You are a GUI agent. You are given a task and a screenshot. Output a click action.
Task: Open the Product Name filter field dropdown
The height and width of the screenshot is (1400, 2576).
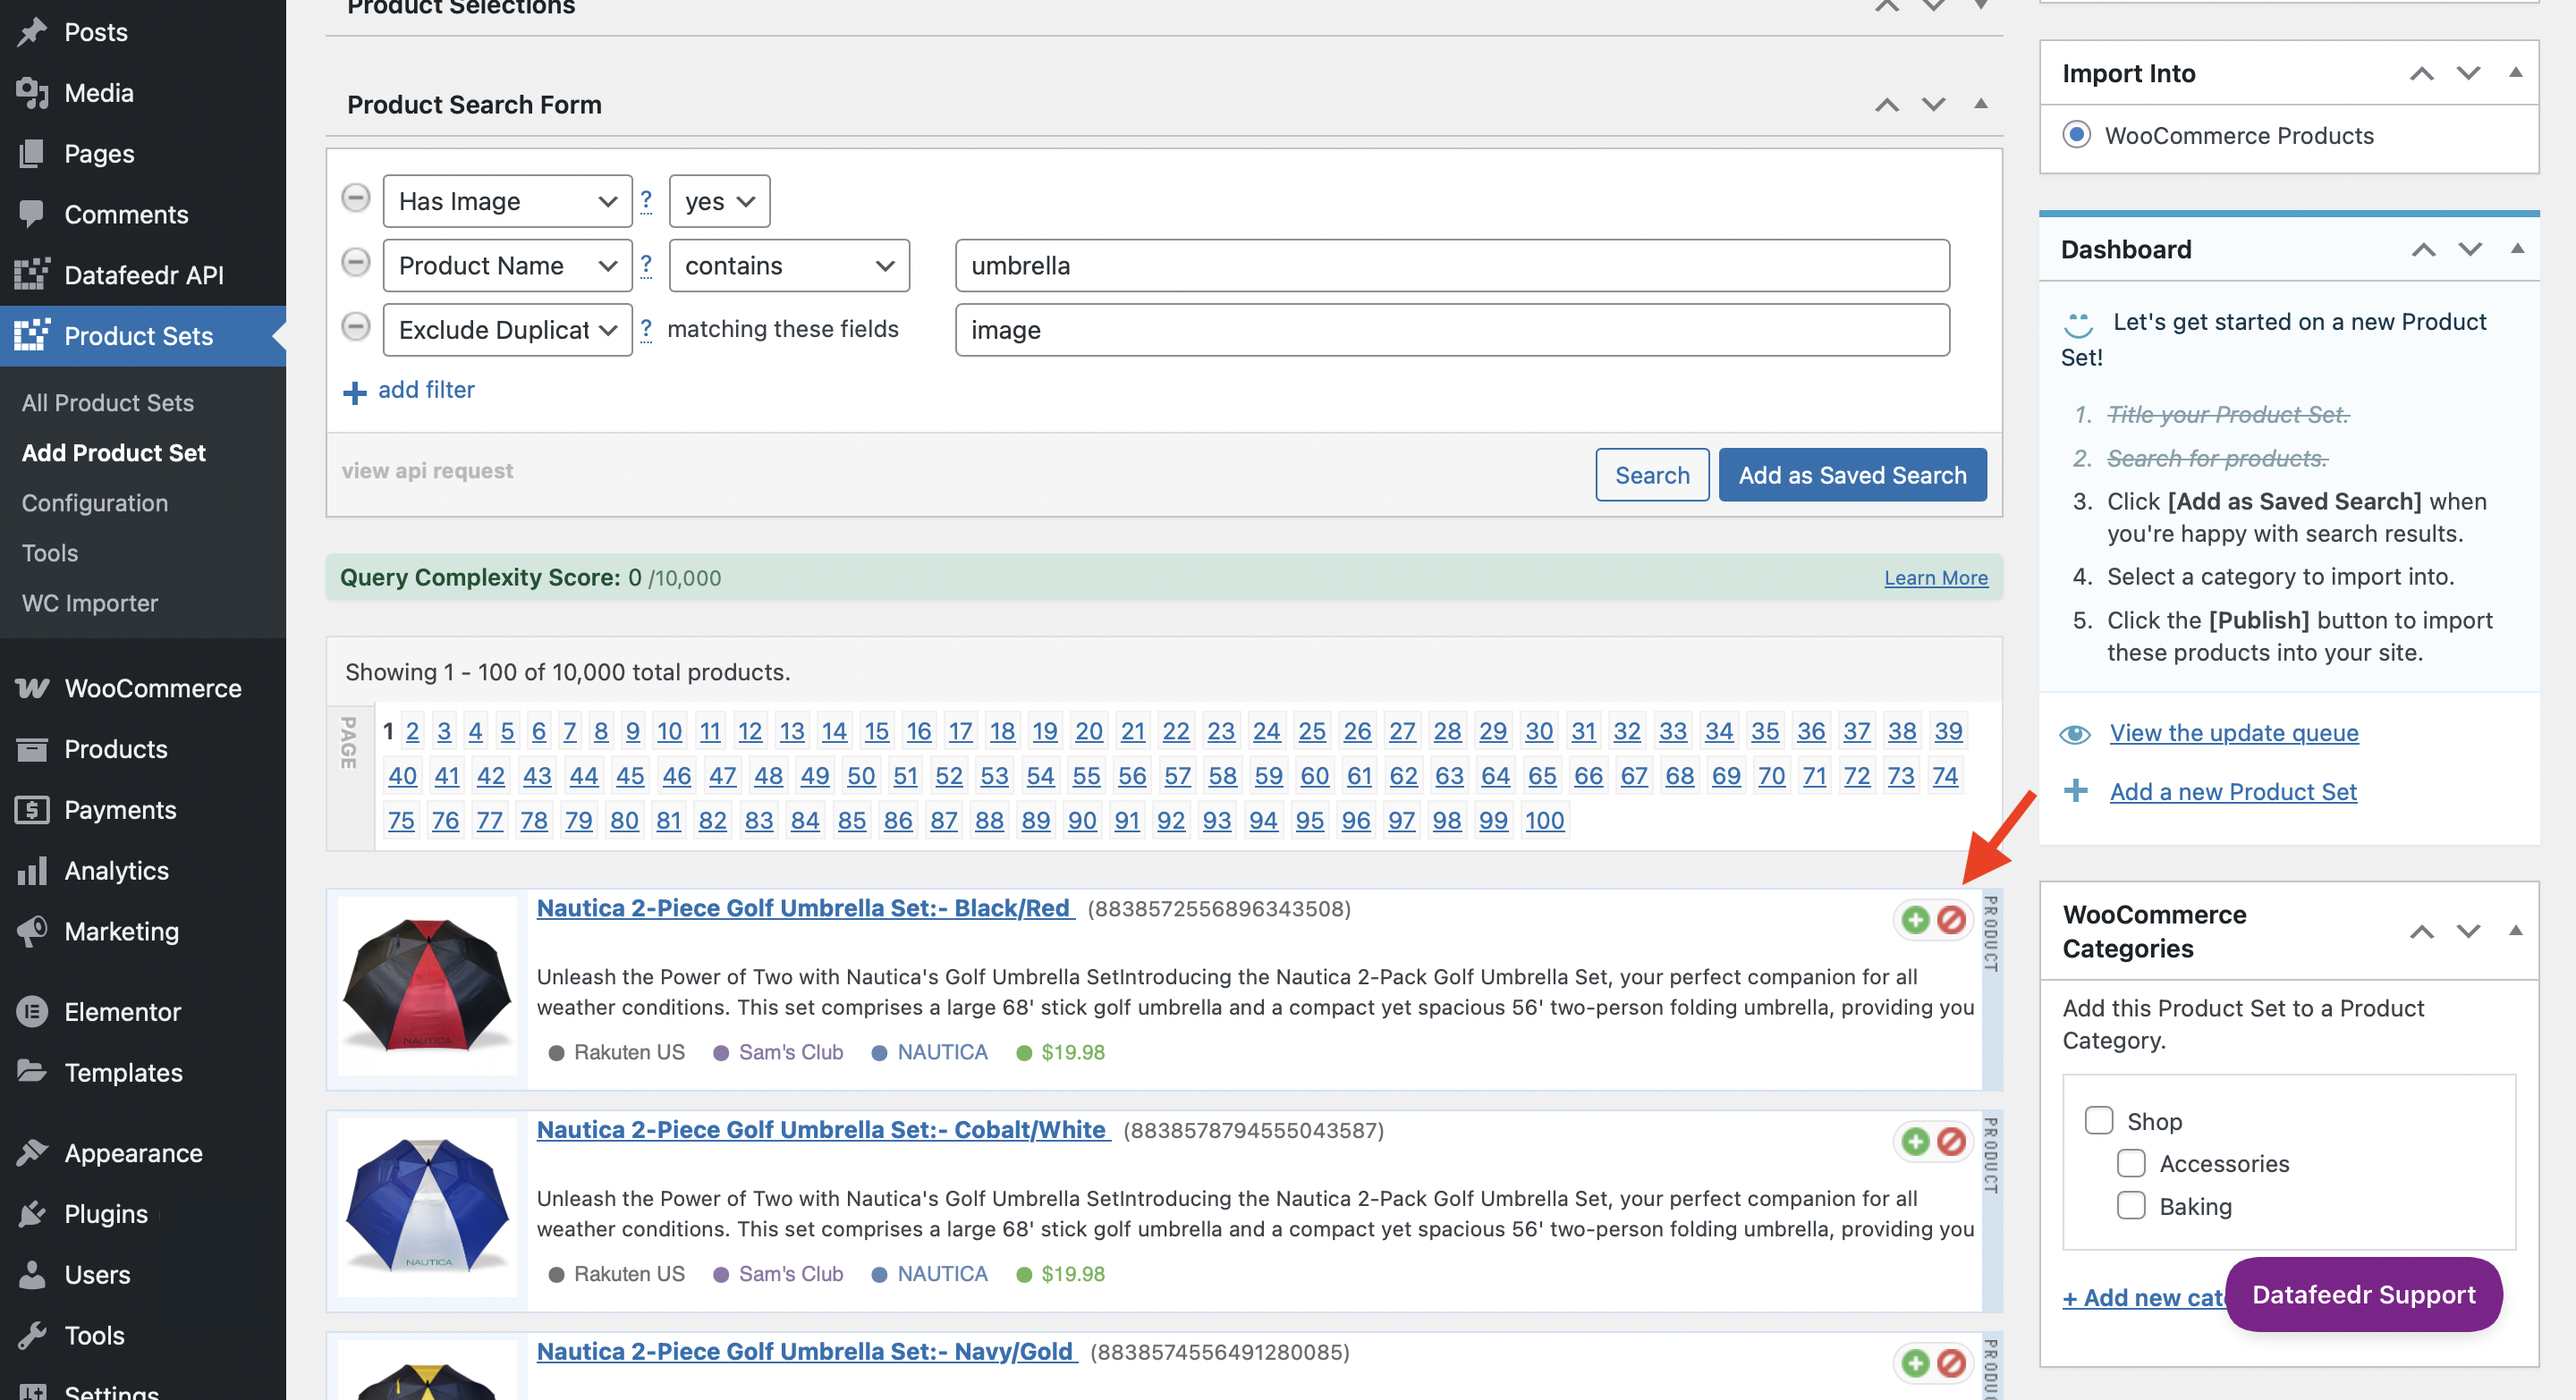507,265
